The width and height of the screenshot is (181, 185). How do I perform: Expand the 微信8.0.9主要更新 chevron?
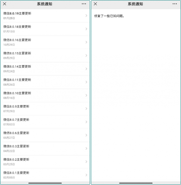point(86,108)
